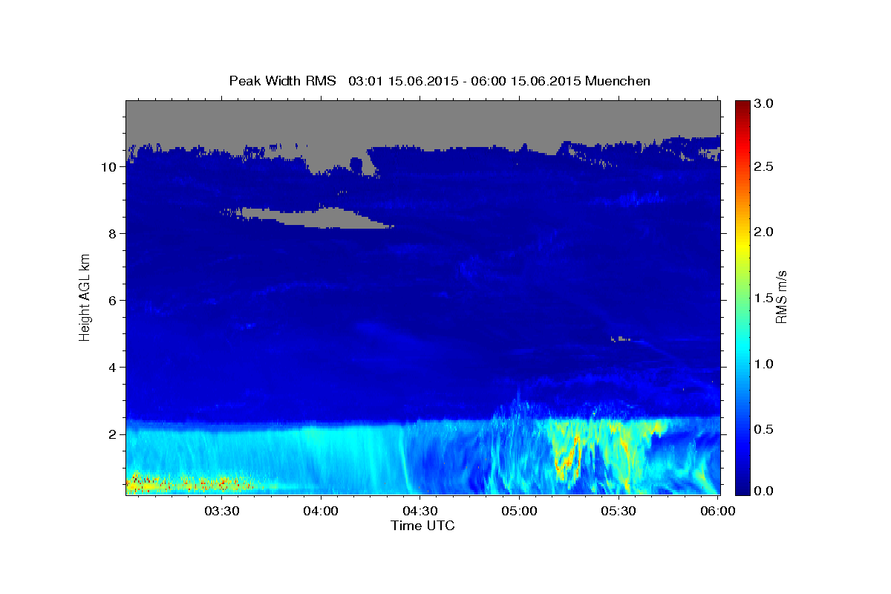
Task: Click the "05:30" time tick label
Action: (618, 511)
